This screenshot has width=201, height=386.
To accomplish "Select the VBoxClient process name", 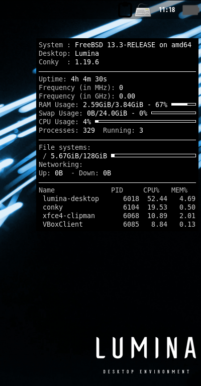I will click(x=63, y=224).
